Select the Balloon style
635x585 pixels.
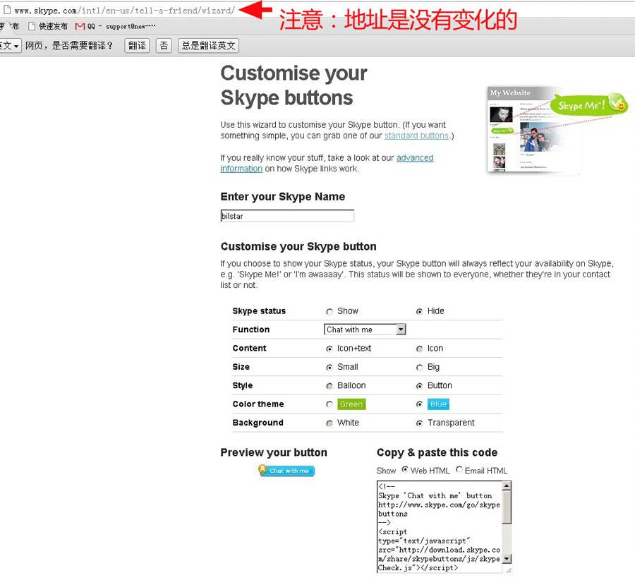click(x=329, y=385)
